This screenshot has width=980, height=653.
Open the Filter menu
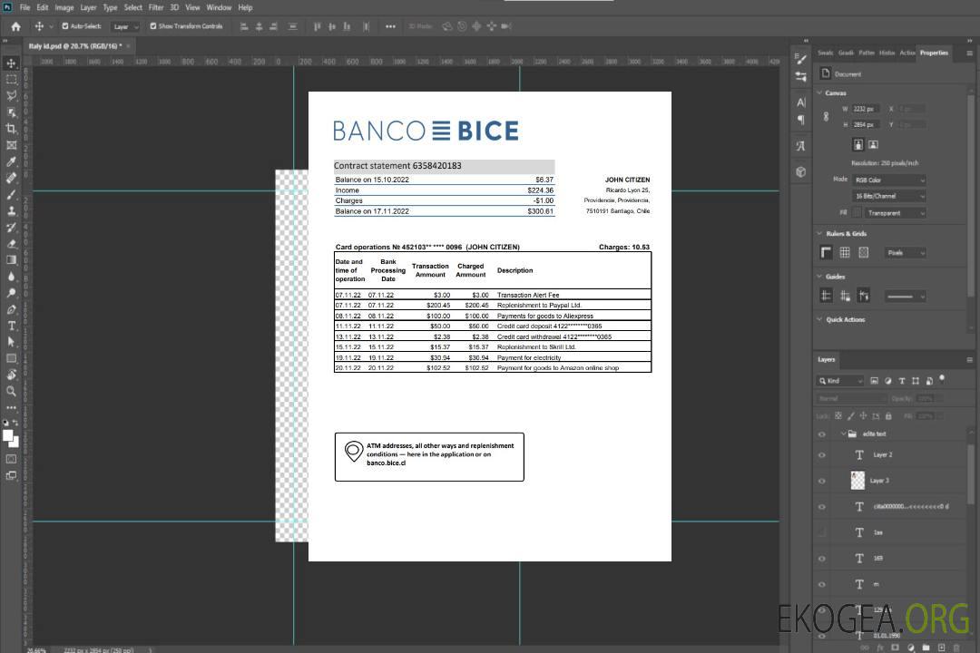click(x=156, y=7)
